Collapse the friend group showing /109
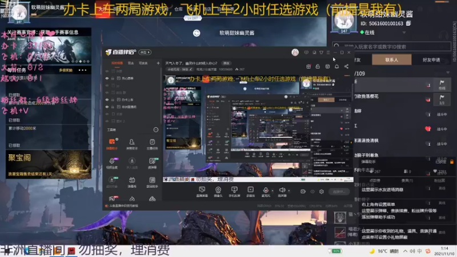Viewport: 457px width, 257px height. pos(448,73)
